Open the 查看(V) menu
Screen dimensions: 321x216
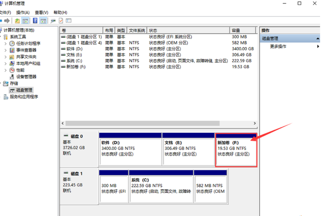click(x=41, y=13)
